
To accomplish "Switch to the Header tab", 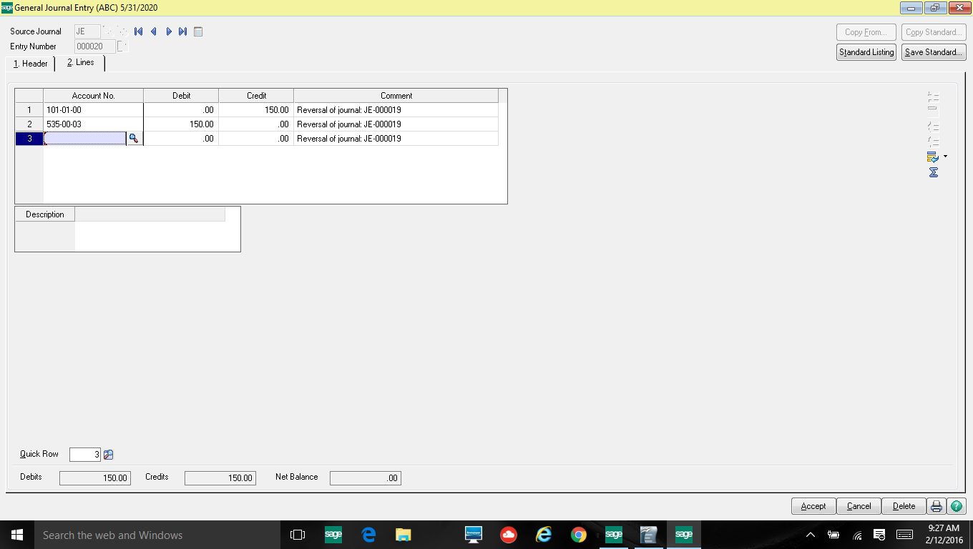I will tap(29, 64).
